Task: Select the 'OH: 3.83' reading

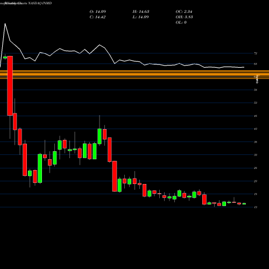Action: (x=184, y=17)
